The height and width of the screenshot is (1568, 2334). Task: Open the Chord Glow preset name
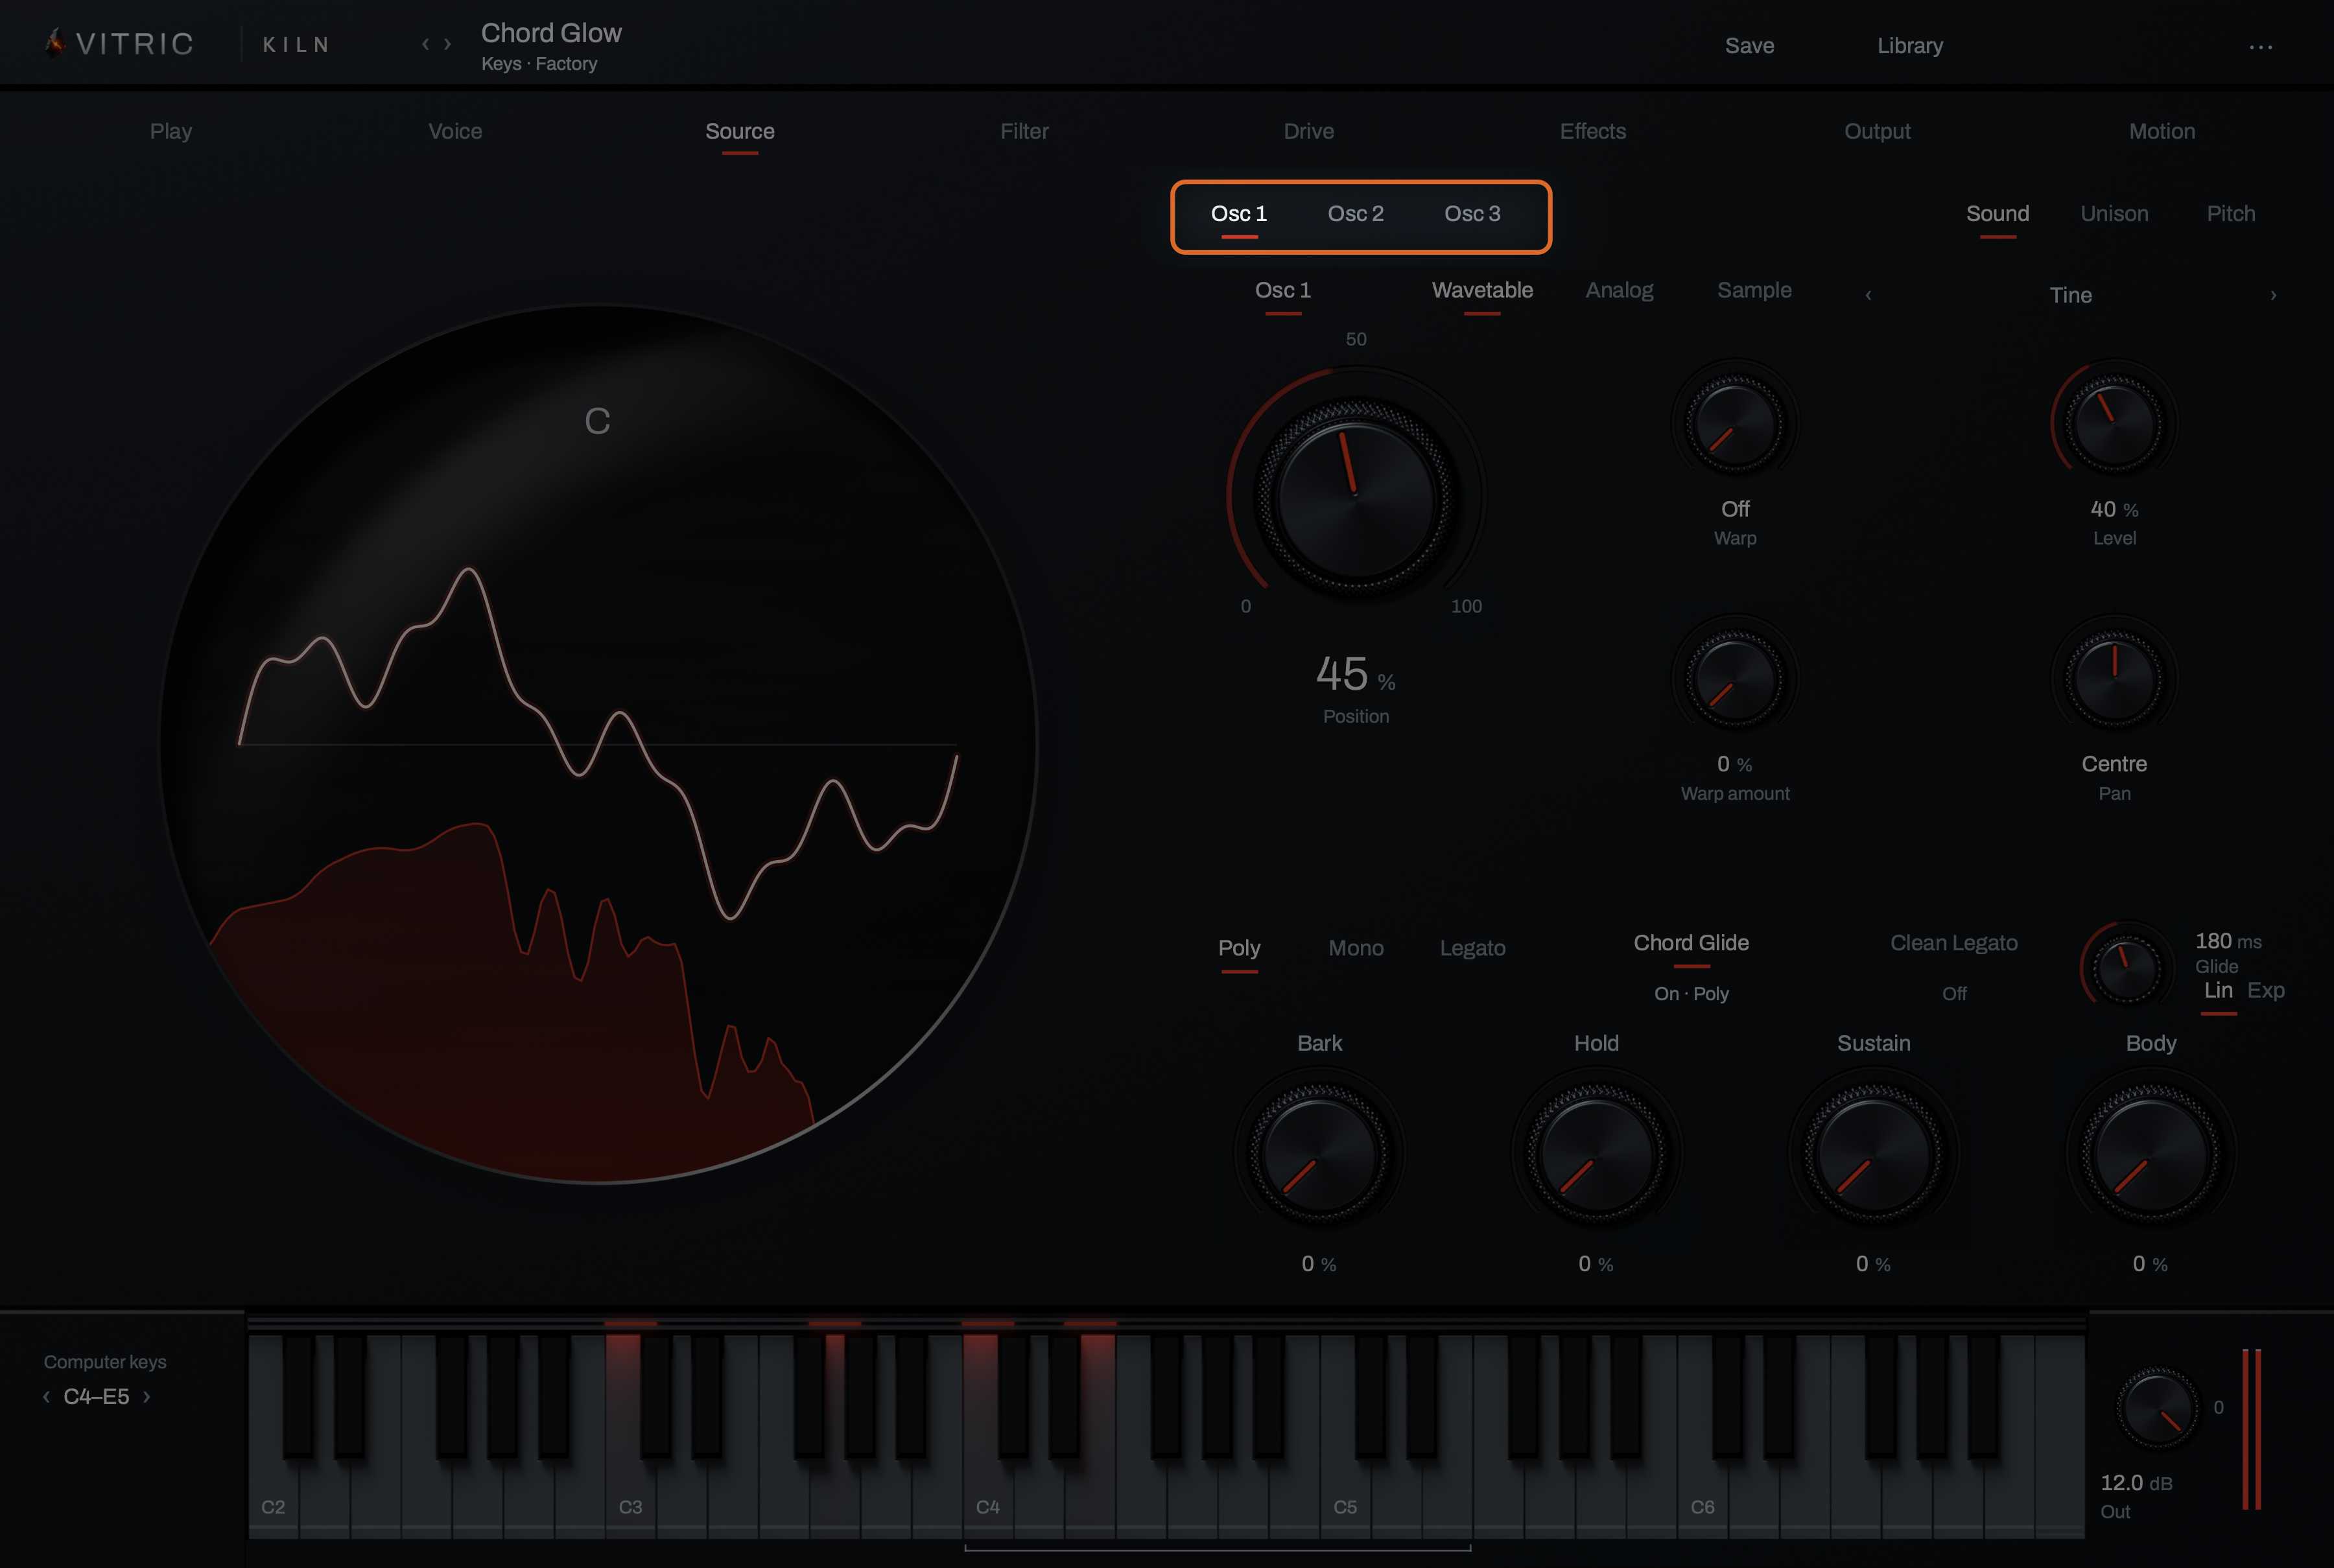point(551,33)
